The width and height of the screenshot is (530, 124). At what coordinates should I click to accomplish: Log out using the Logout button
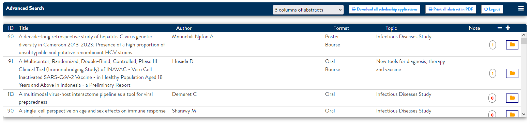[492, 9]
